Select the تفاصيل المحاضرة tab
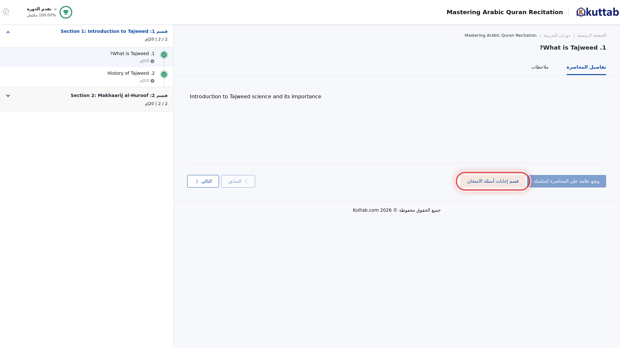 coord(586,67)
